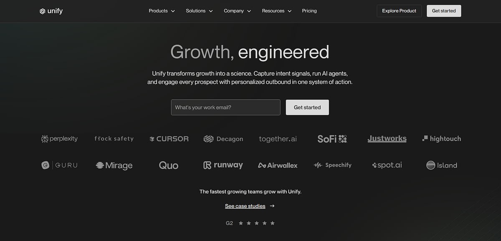
Task: Click the together.ai logo
Action: click(x=278, y=138)
